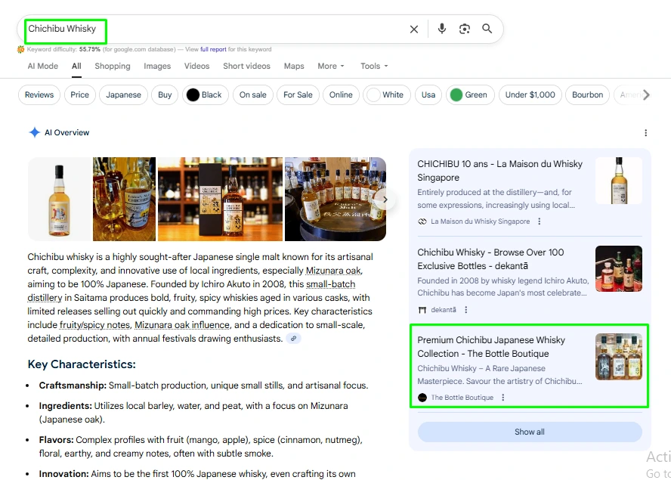Toggle the Under $1,000 filter chip

530,95
